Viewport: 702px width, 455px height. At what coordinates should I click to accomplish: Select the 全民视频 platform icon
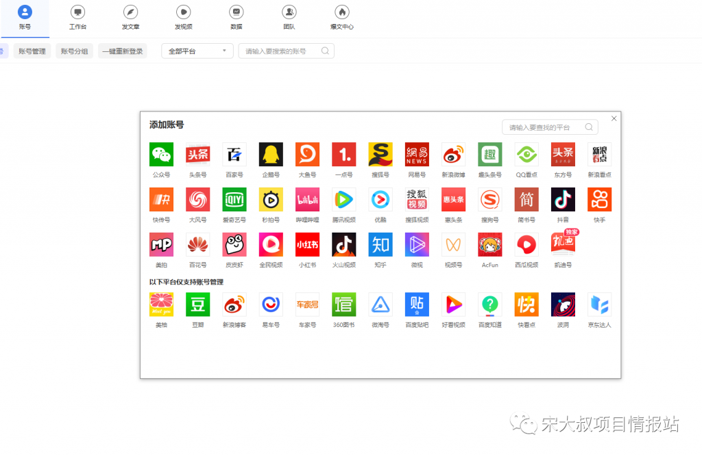click(x=271, y=245)
